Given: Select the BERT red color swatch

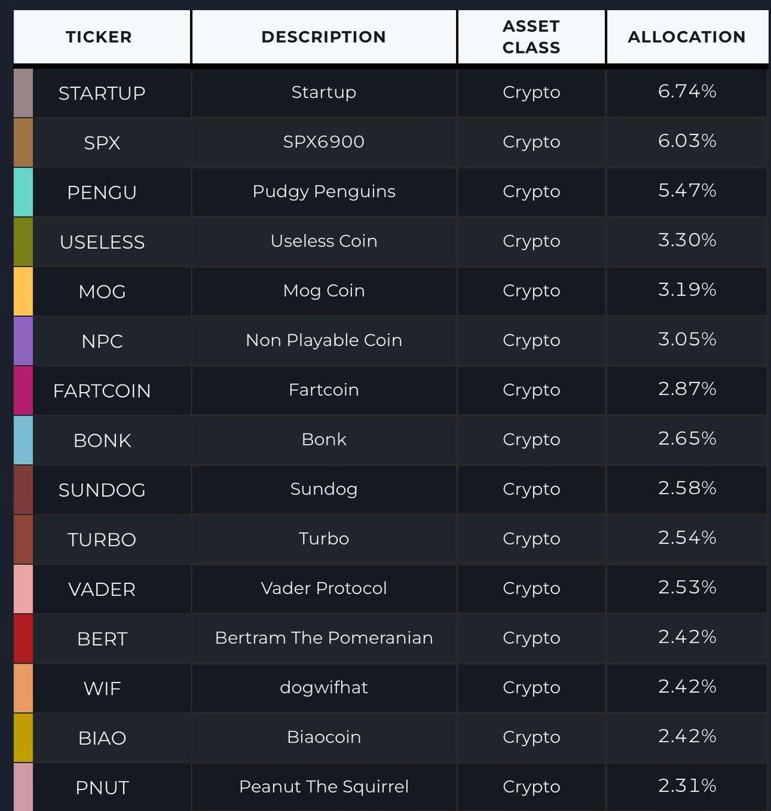Looking at the screenshot, I should (23, 639).
